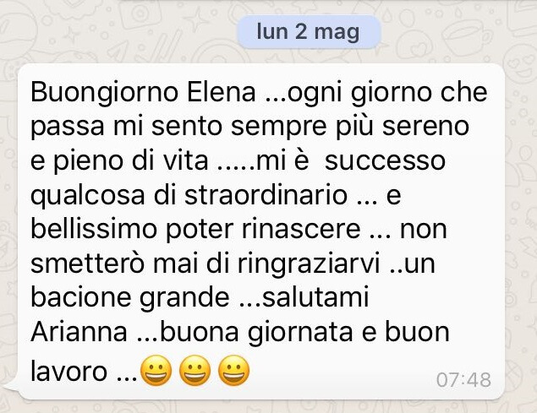Select the word 'lavoro' on last line
537x413 pixels.
(x=68, y=371)
